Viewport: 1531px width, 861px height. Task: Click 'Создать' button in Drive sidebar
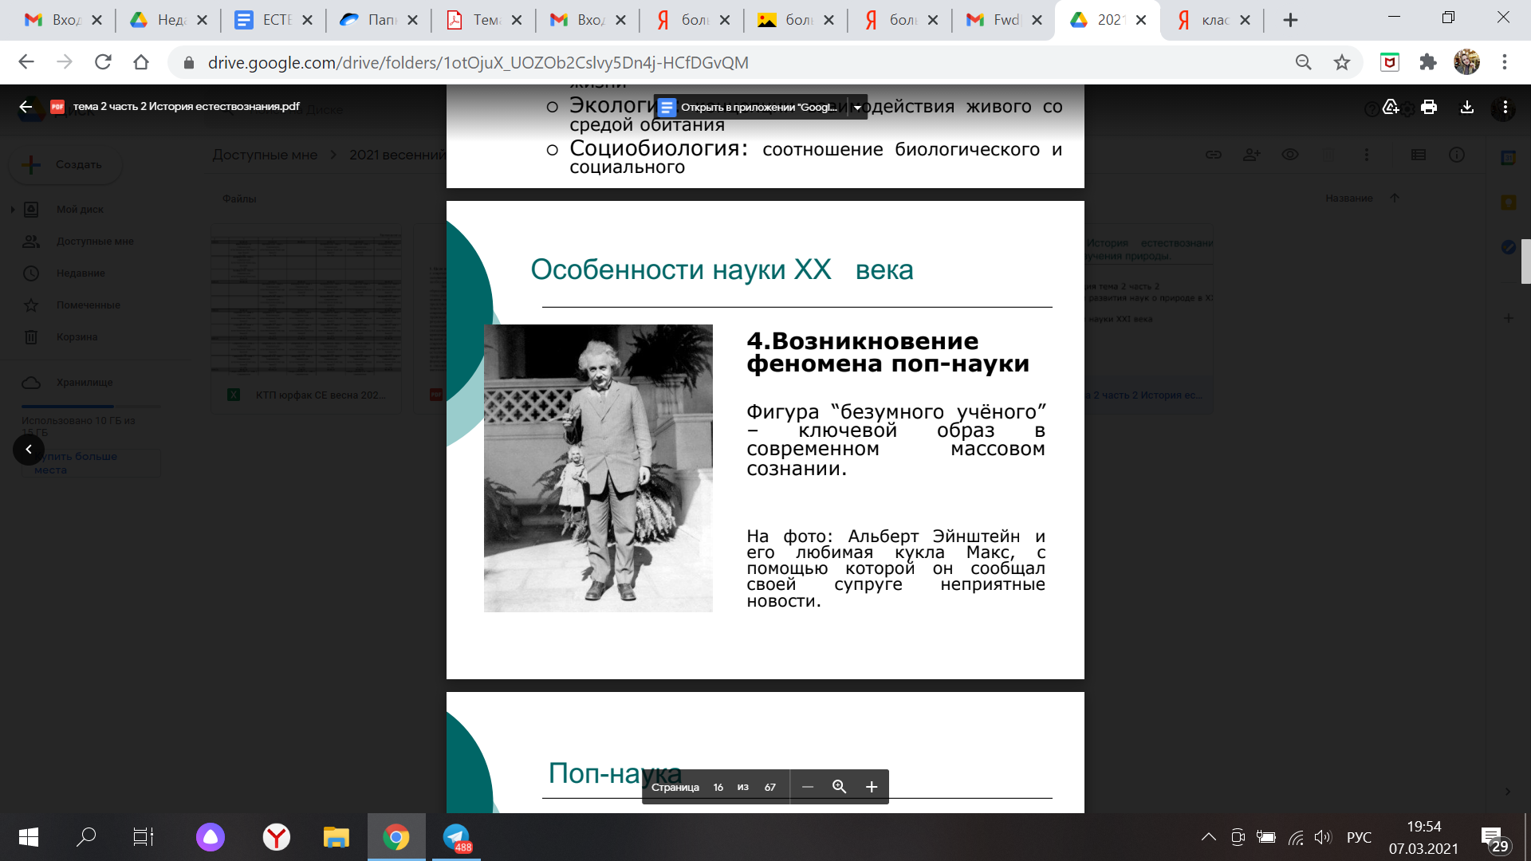pyautogui.click(x=65, y=164)
